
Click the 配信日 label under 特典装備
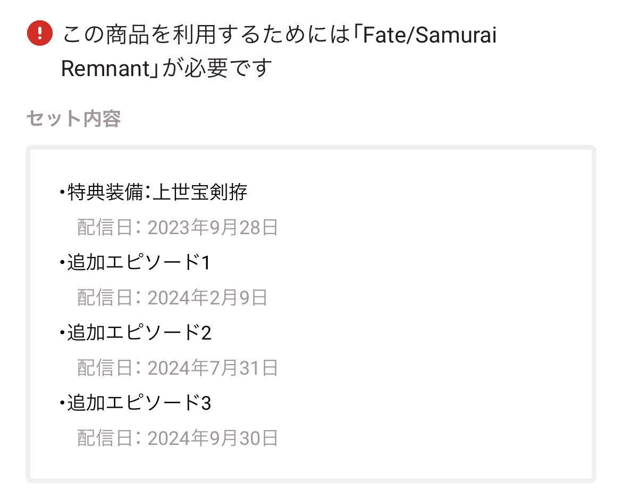105,228
